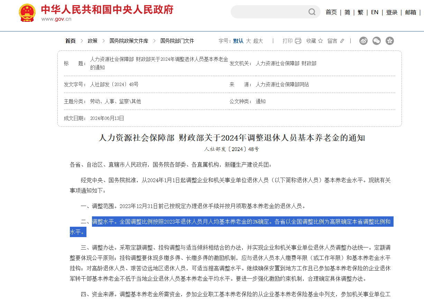Click the 政策 breadcrumb item
The width and height of the screenshot is (424, 300).
pos(92,40)
